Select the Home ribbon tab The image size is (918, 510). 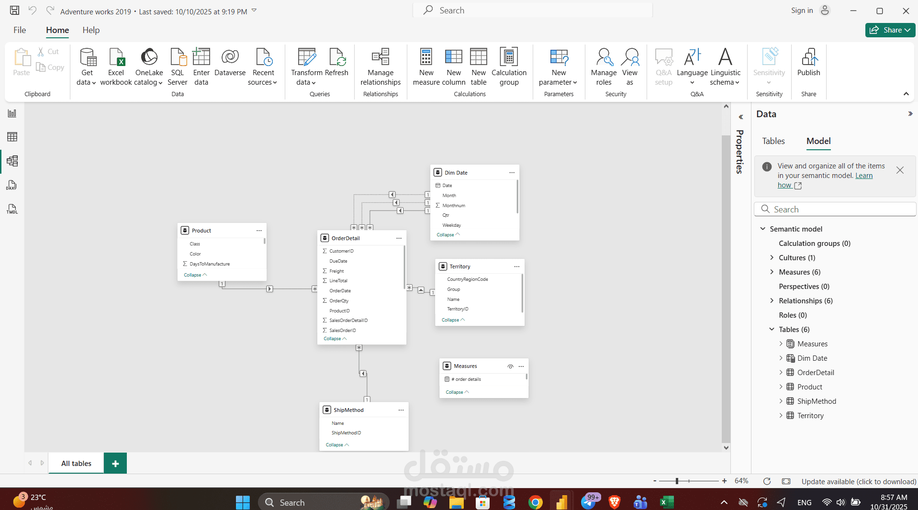coord(57,30)
